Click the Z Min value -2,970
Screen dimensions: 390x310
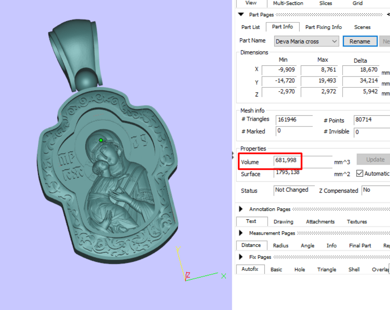coord(279,92)
